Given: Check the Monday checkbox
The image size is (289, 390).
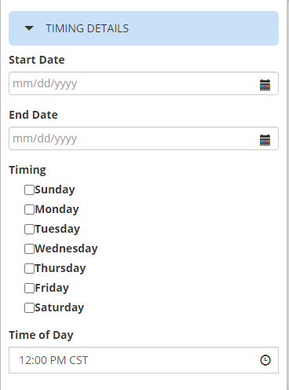Looking at the screenshot, I should coord(29,210).
